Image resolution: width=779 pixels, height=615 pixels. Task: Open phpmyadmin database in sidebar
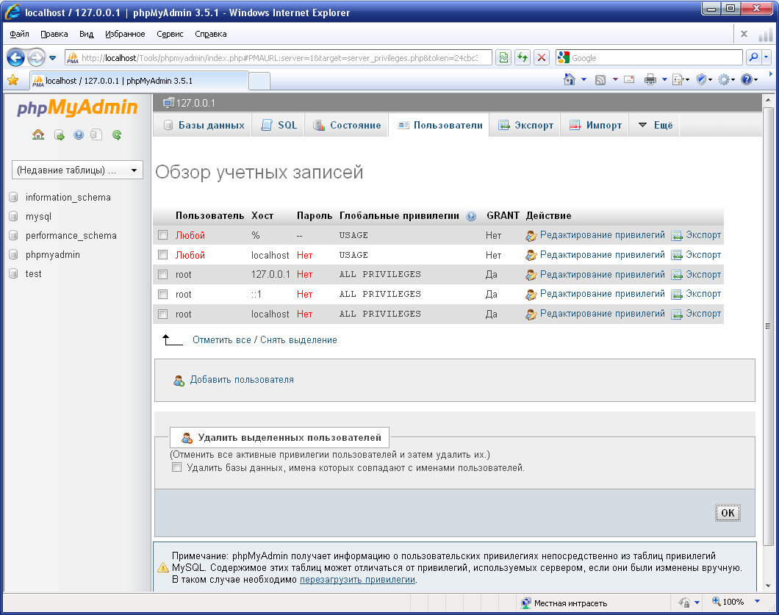pyautogui.click(x=53, y=254)
